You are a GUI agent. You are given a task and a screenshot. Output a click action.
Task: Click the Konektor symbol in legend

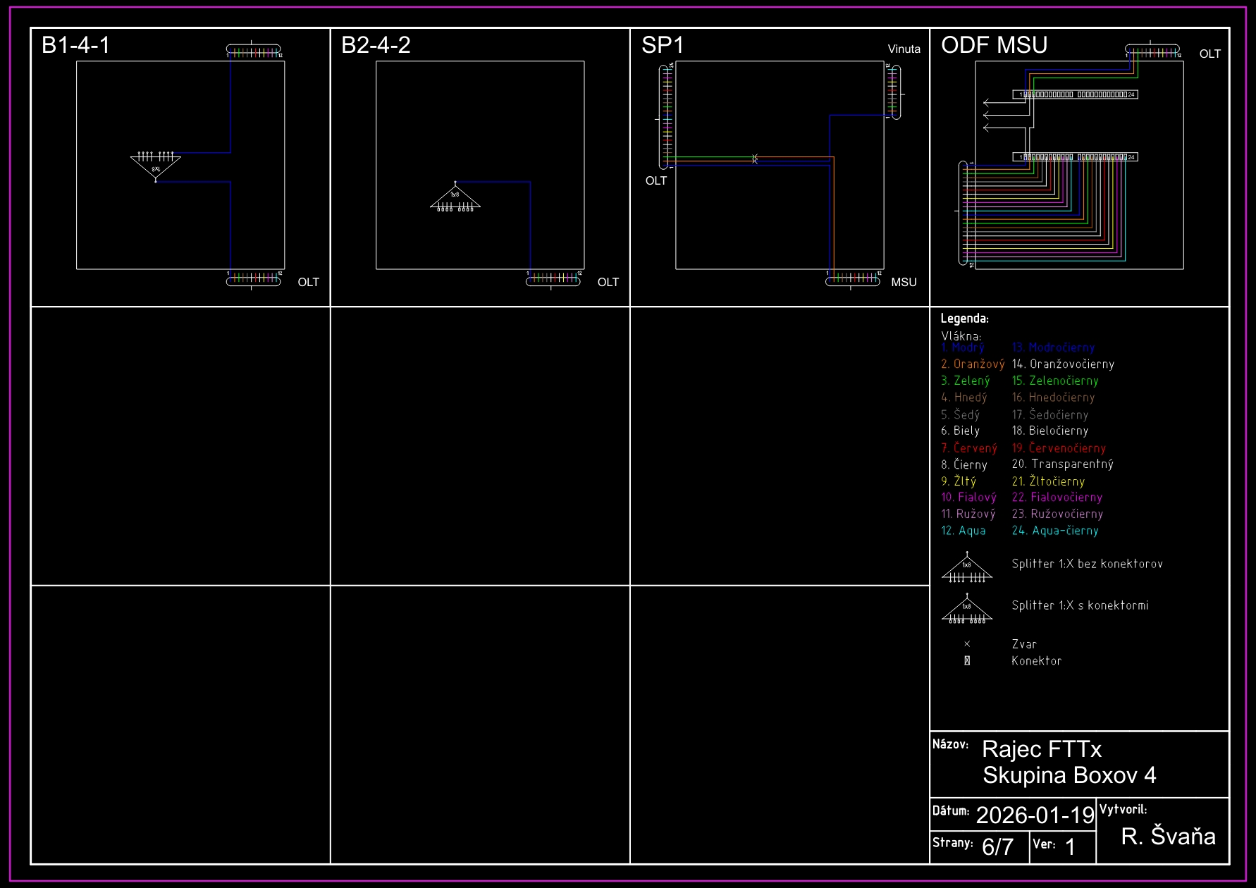(967, 661)
